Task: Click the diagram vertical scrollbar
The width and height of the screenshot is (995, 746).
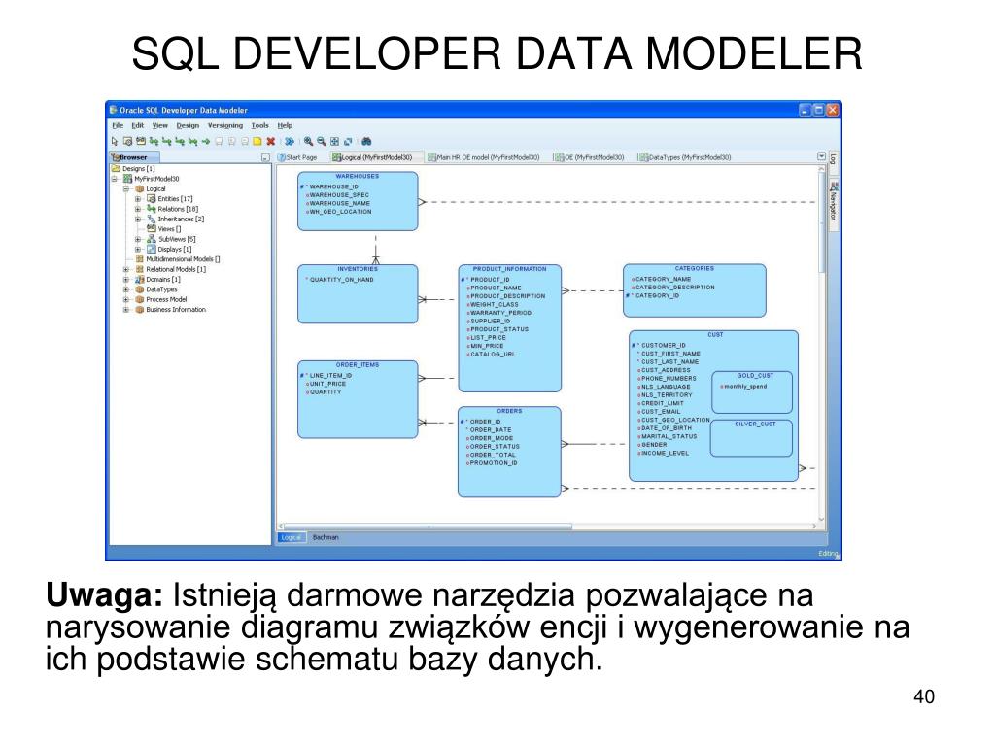Action: click(822, 222)
